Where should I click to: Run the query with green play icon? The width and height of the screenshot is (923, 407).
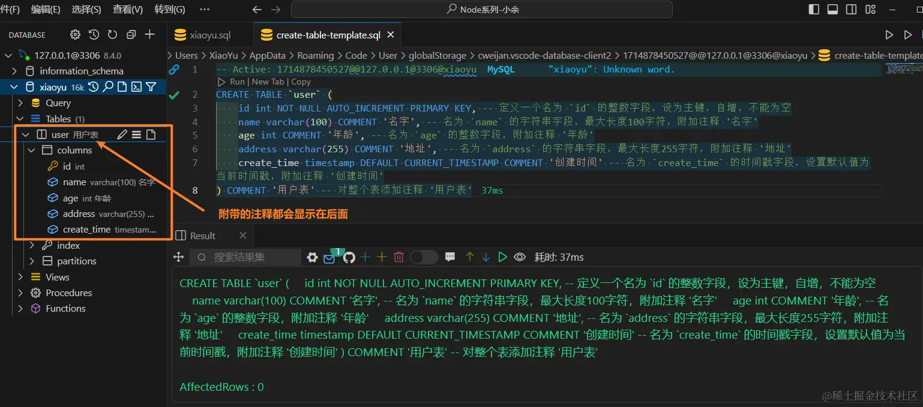pos(503,257)
